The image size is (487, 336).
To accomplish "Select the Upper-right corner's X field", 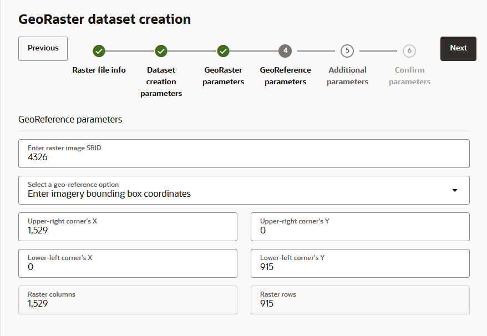I will 128,226.
